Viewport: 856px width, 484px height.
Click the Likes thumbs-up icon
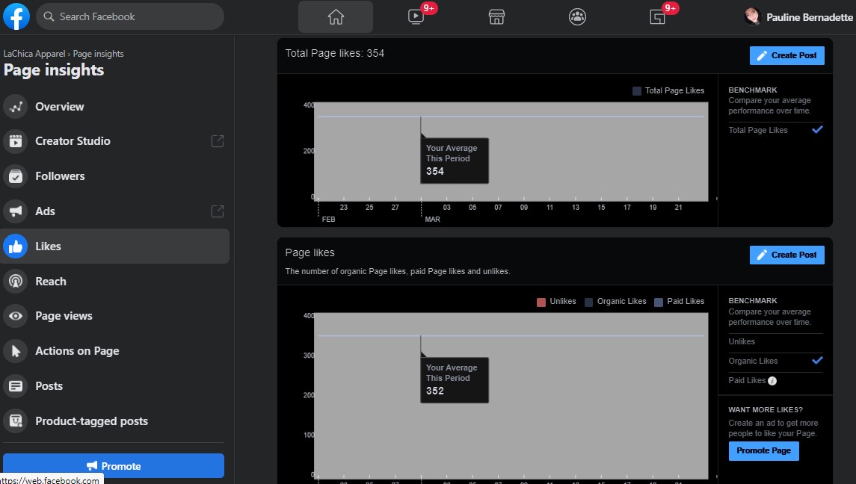tap(15, 246)
